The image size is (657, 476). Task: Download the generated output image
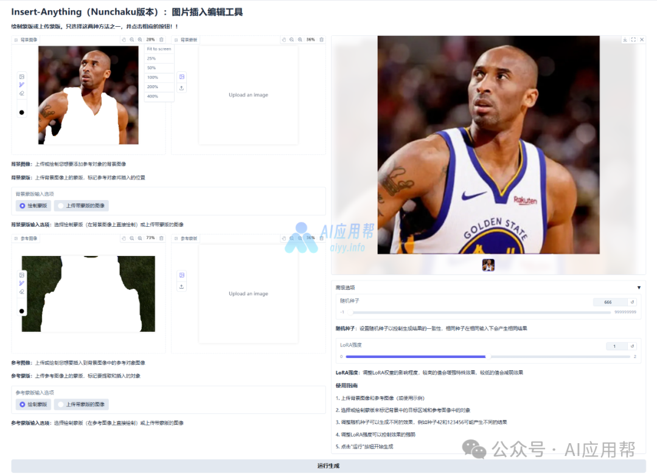pos(625,40)
